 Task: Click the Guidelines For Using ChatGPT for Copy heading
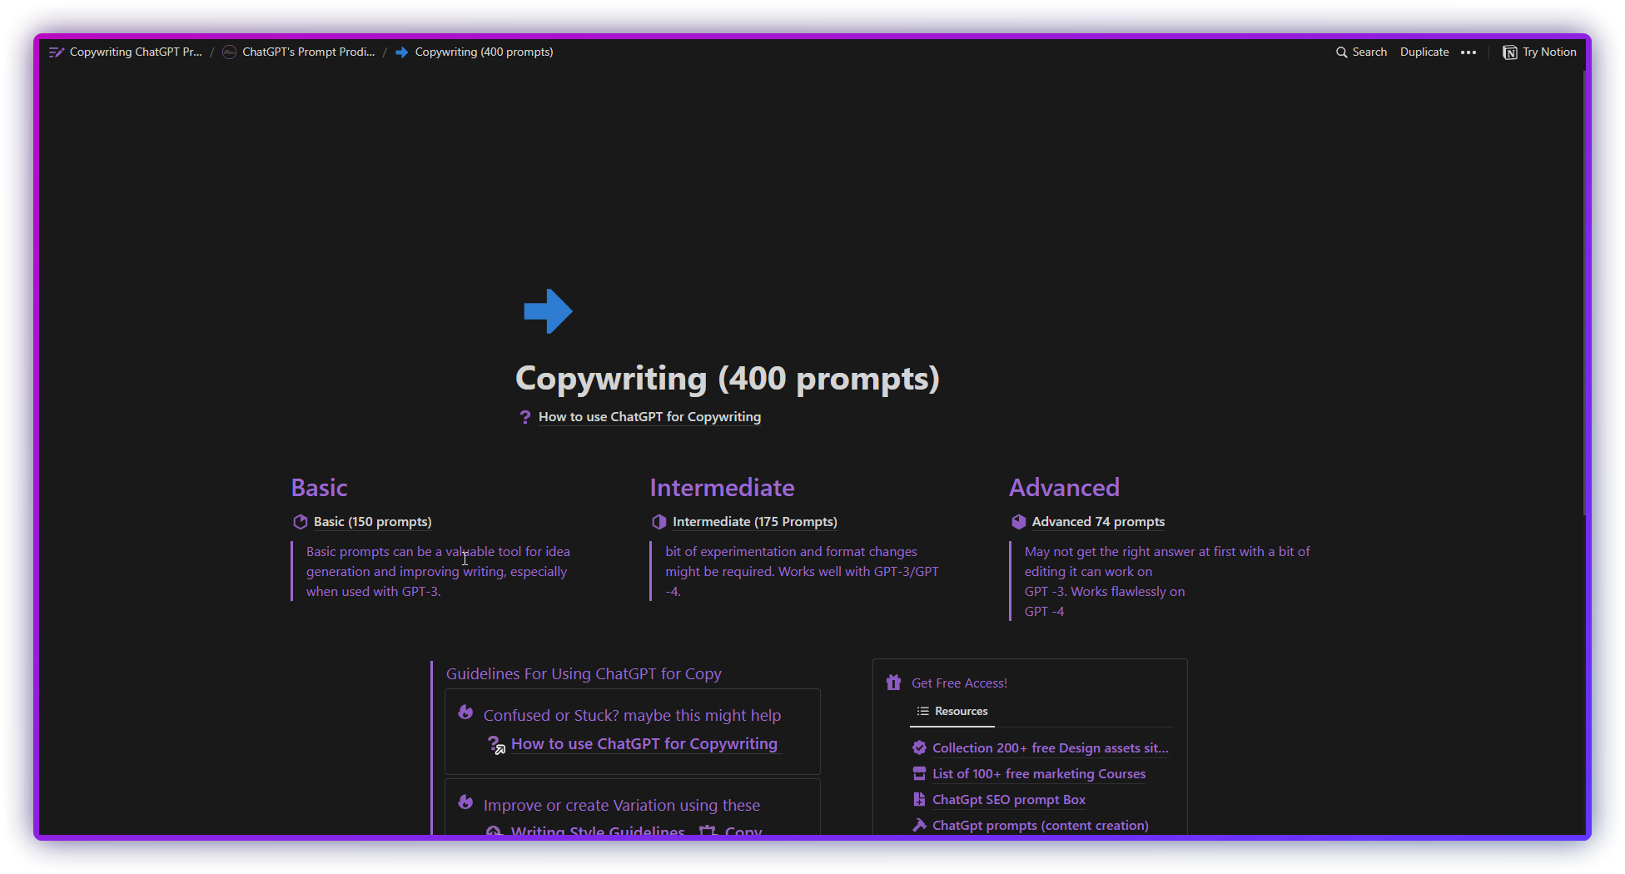584,674
